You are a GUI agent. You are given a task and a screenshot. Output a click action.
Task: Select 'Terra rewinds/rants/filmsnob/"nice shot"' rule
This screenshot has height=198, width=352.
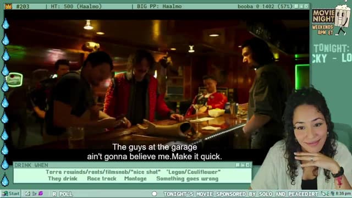[103, 172]
